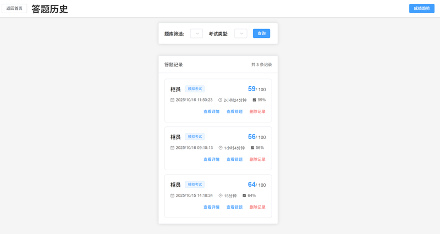This screenshot has height=234, width=440.
Task: View details of the 56-point record
Action: tap(211, 159)
